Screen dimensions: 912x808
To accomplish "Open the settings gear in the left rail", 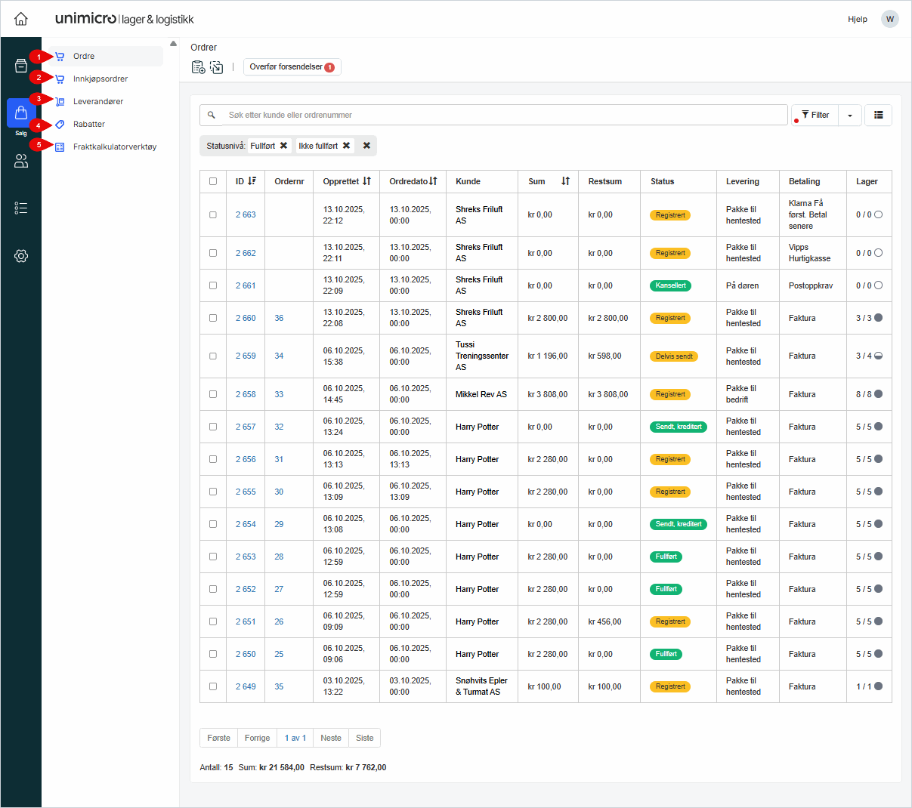I will coord(21,256).
